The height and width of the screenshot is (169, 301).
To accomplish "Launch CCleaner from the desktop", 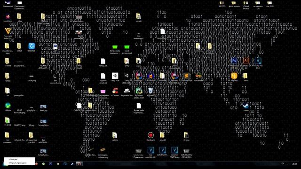I will (x=115, y=92).
